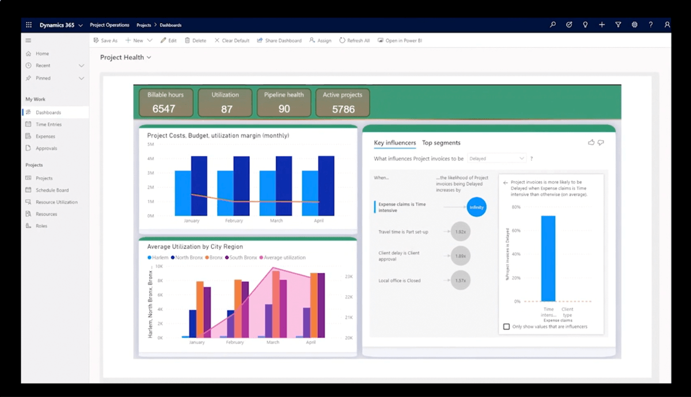Enable 'Only show values that are influencers'

pyautogui.click(x=506, y=326)
